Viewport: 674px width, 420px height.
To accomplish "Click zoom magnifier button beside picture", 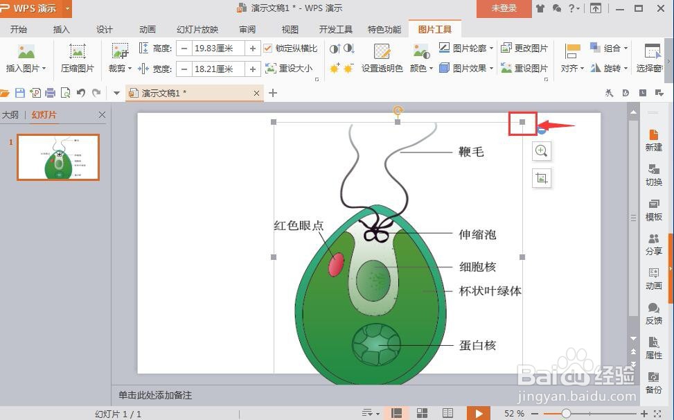I will pyautogui.click(x=541, y=151).
